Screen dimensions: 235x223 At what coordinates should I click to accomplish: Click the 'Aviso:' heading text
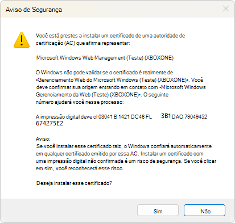click(x=43, y=139)
